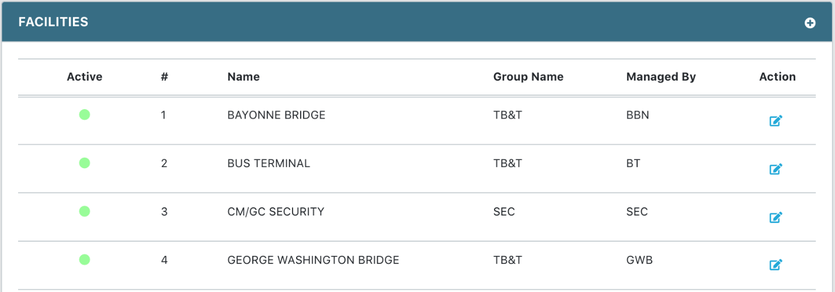Viewport: 835px width, 292px height.
Task: Sort by the Group Name header
Action: point(528,77)
